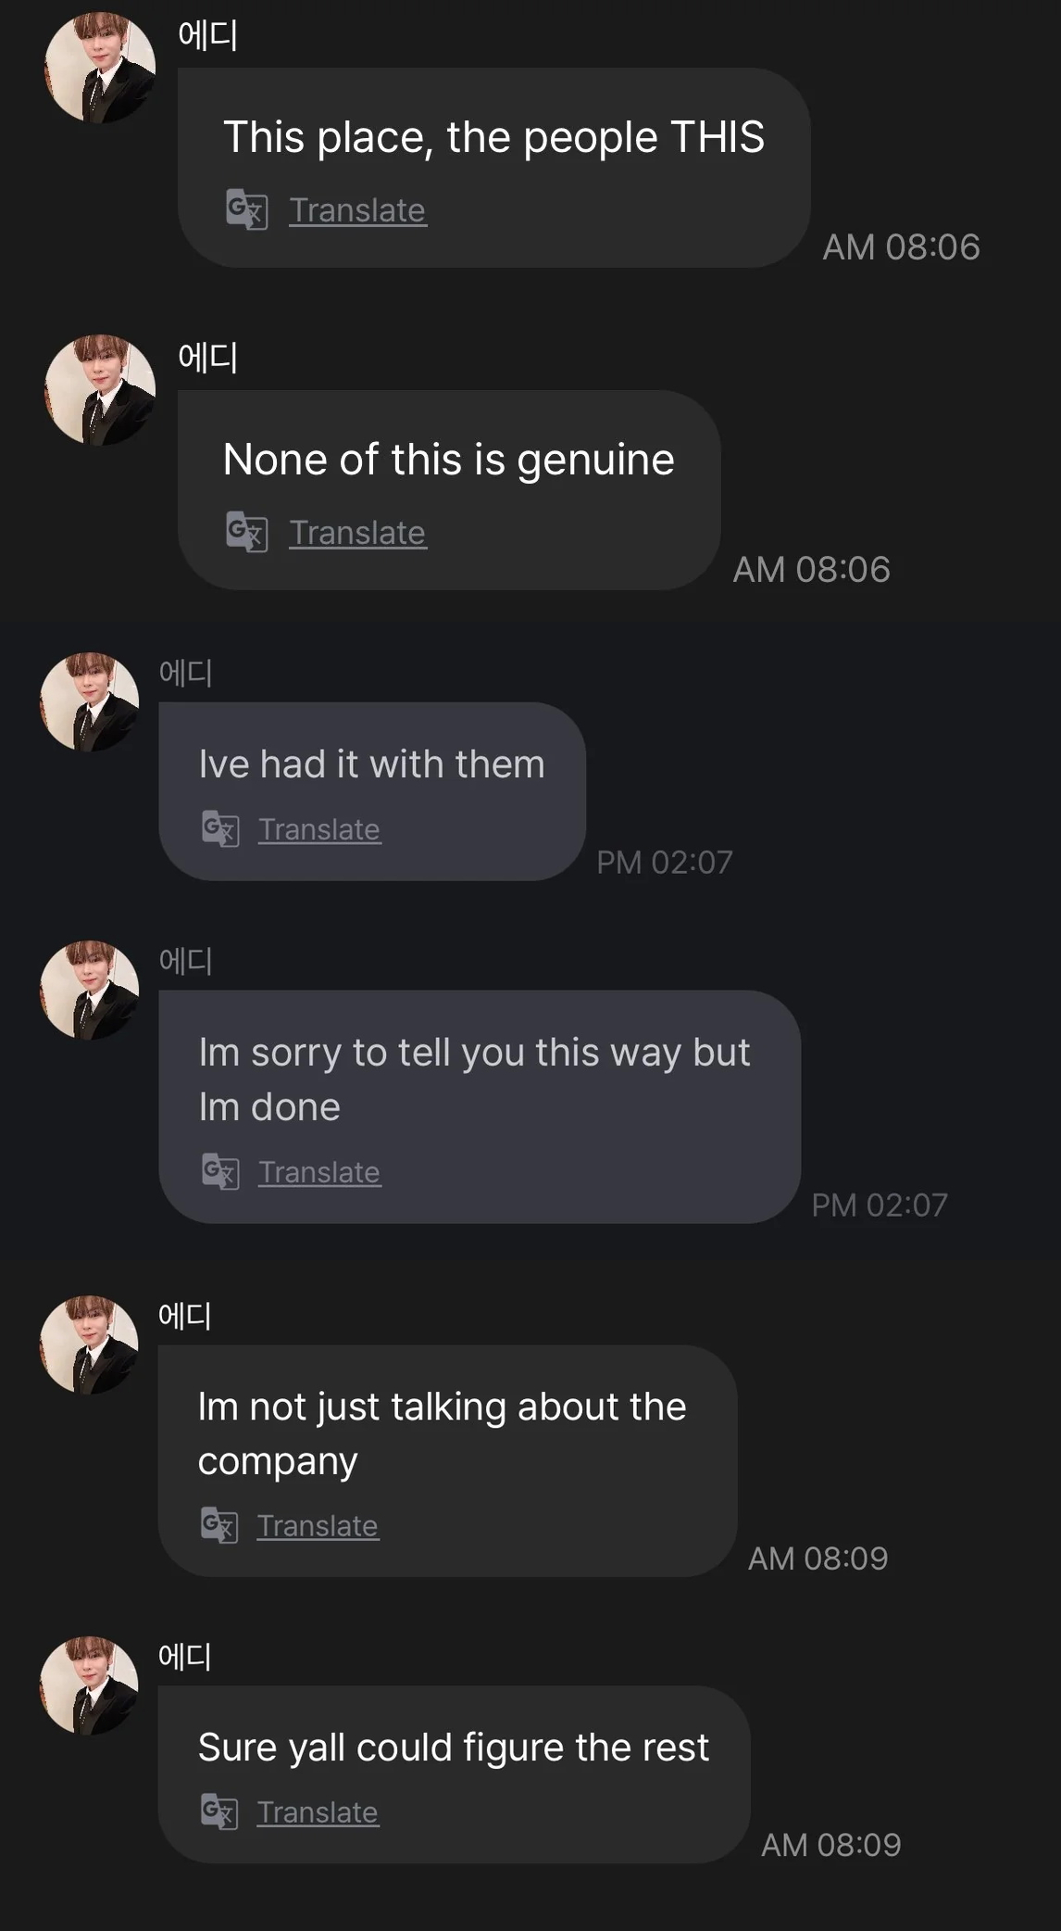Select the 'None of this is genuine' message bubble
This screenshot has height=1931, width=1061.
pos(449,461)
